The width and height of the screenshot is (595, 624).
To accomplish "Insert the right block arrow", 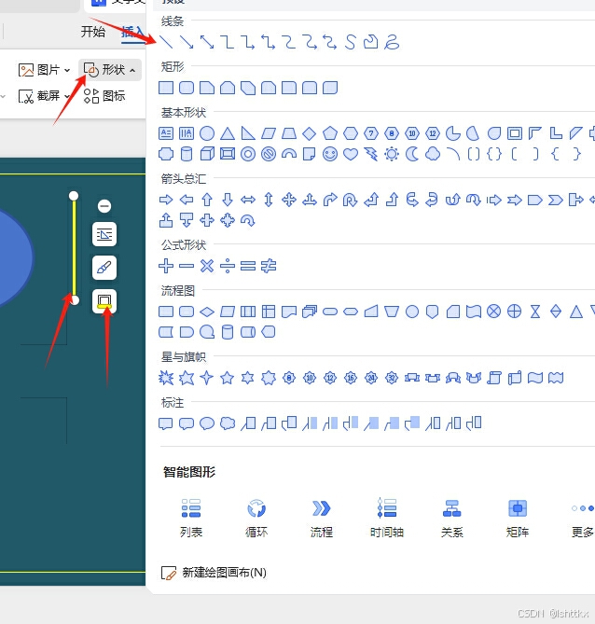I will 166,200.
